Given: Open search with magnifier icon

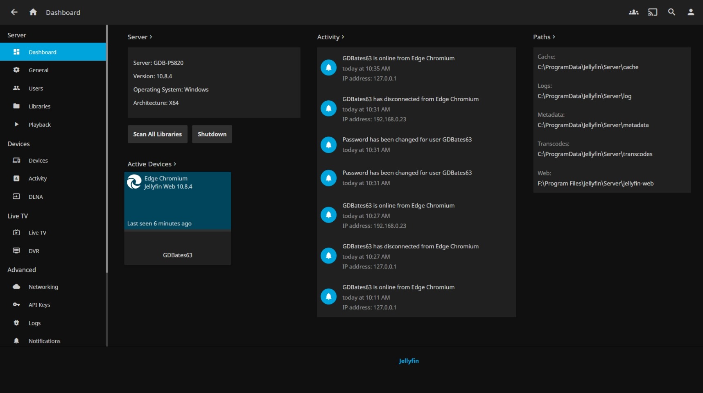Looking at the screenshot, I should click(x=671, y=12).
